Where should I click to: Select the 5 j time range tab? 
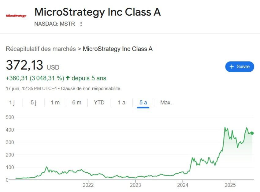(34, 103)
